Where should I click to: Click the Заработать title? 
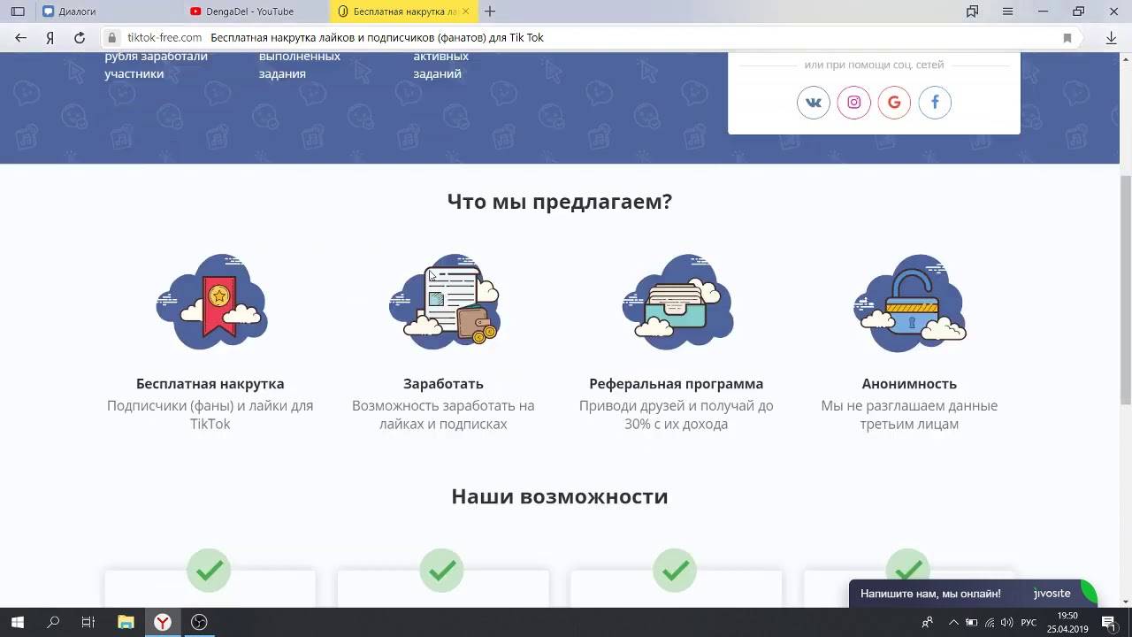click(443, 384)
